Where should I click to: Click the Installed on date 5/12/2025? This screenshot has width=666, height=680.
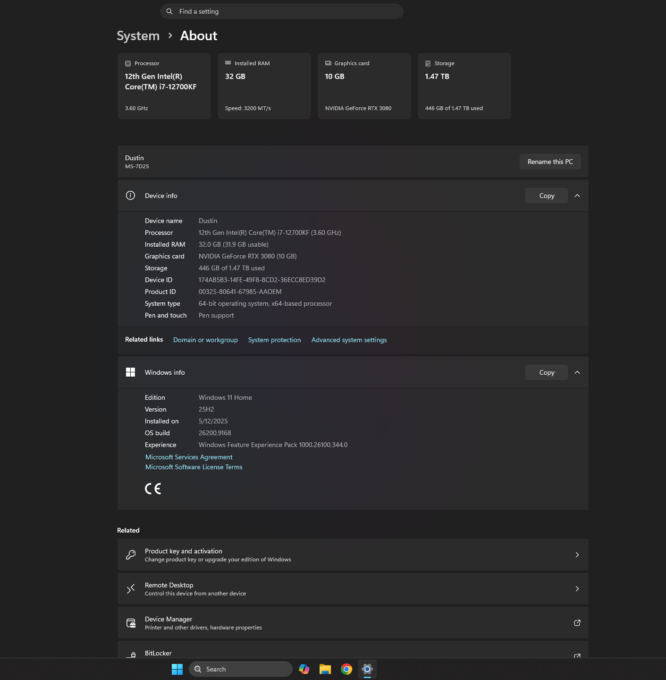coord(213,421)
